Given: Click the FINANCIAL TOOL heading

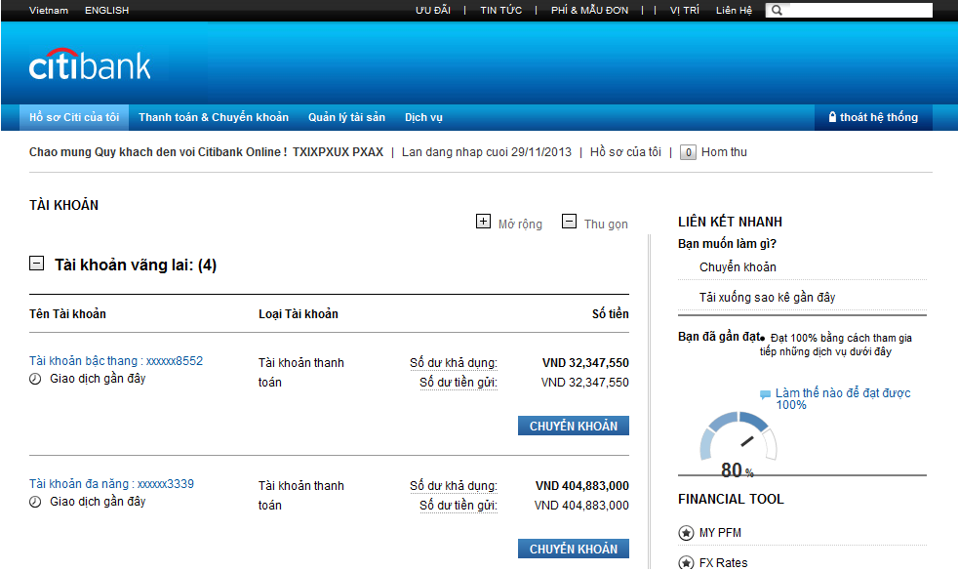Looking at the screenshot, I should point(731,500).
